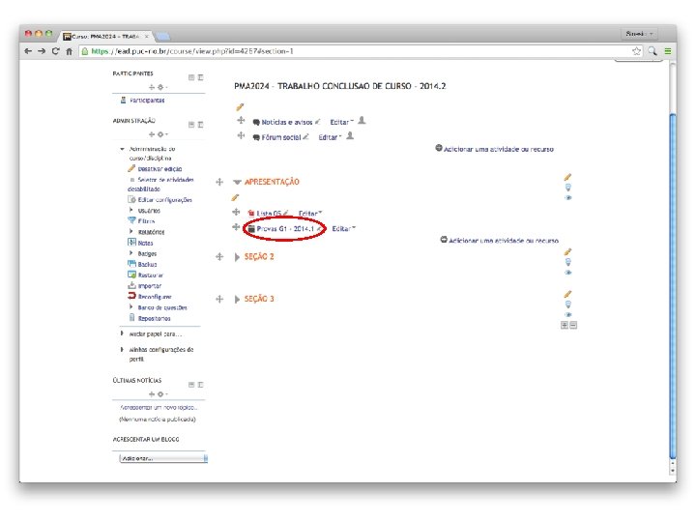Highlight SEÇÃO 3 with lightbulb icon

pyautogui.click(x=567, y=304)
